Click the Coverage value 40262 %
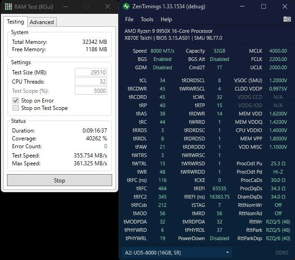The height and width of the screenshot is (260, 295). click(96, 138)
